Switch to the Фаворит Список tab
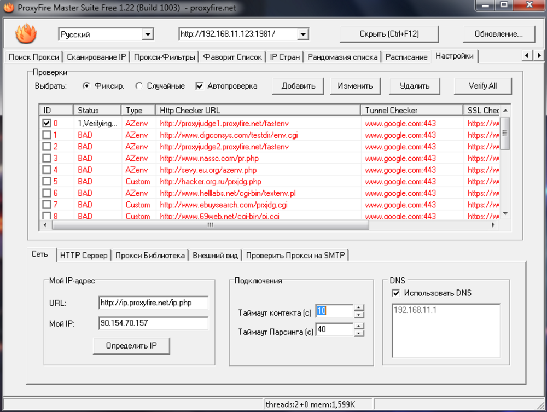This screenshot has width=547, height=412. [x=232, y=57]
